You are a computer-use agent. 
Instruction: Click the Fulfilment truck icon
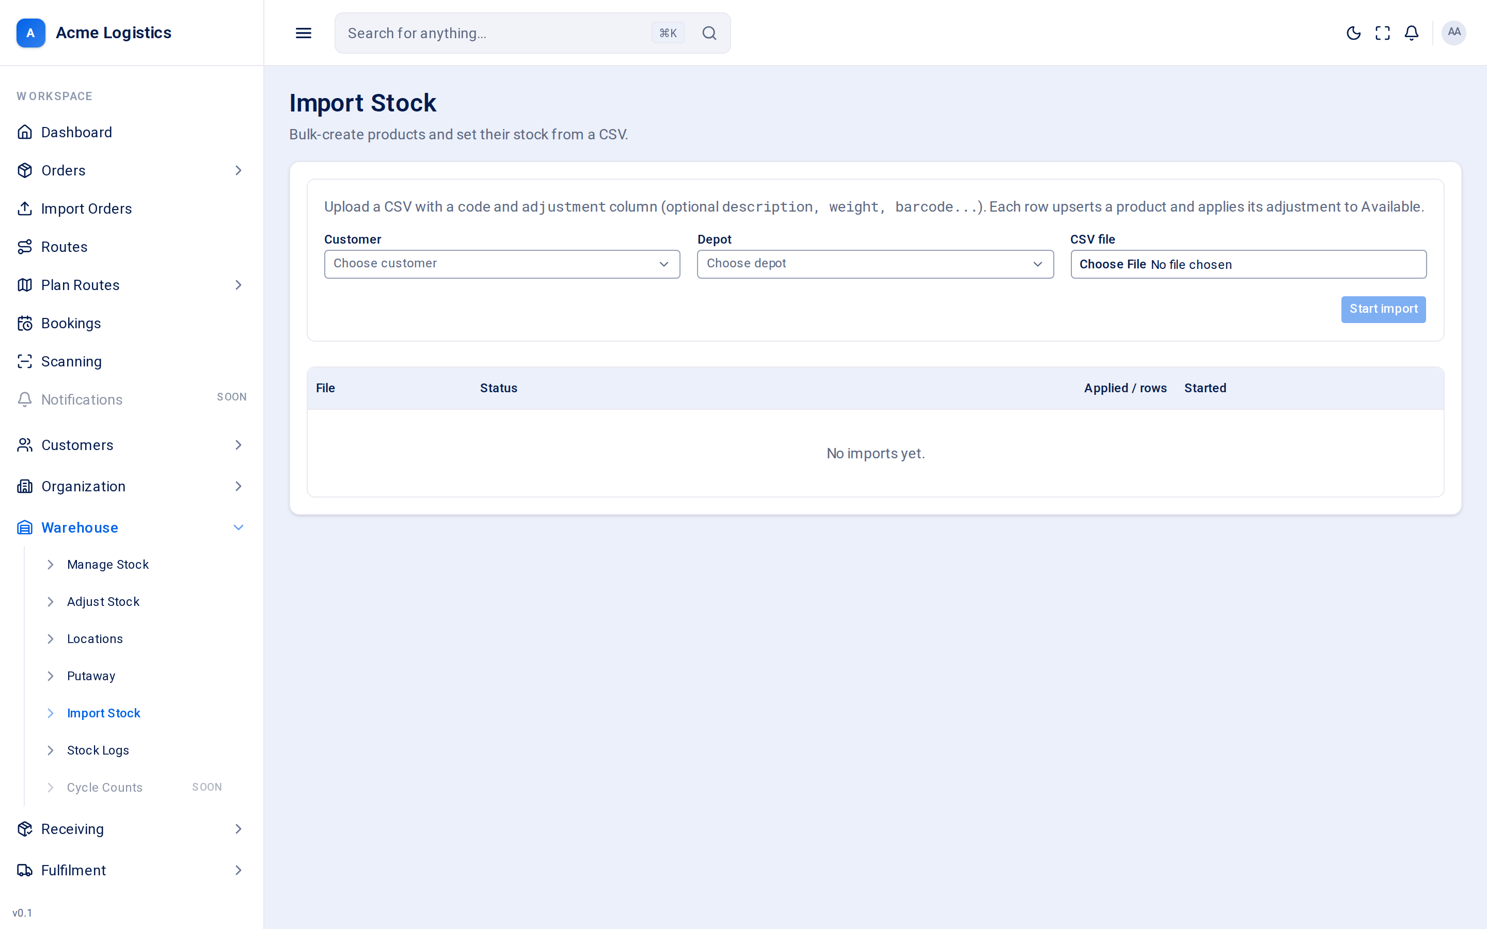pos(25,870)
